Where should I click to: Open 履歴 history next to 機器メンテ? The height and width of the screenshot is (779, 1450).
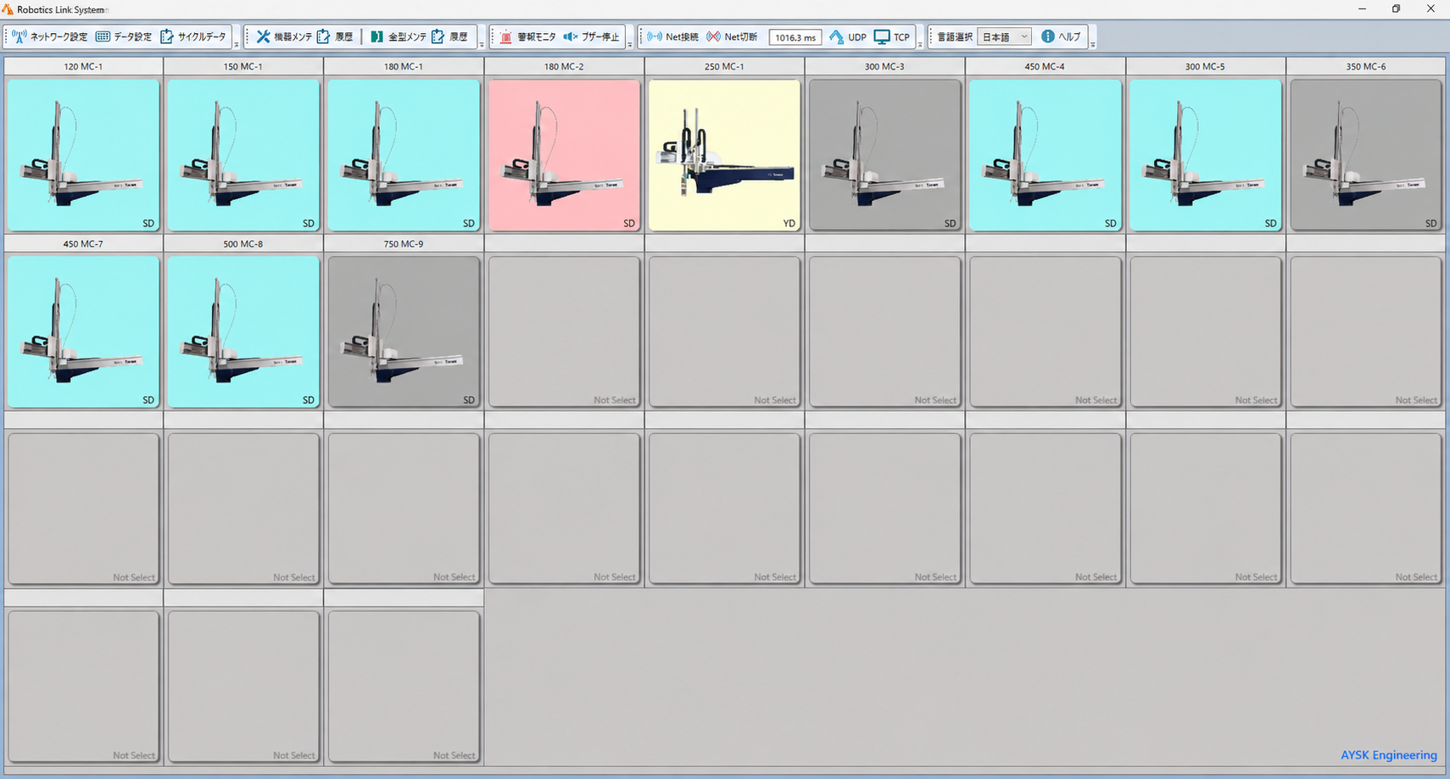[336, 36]
